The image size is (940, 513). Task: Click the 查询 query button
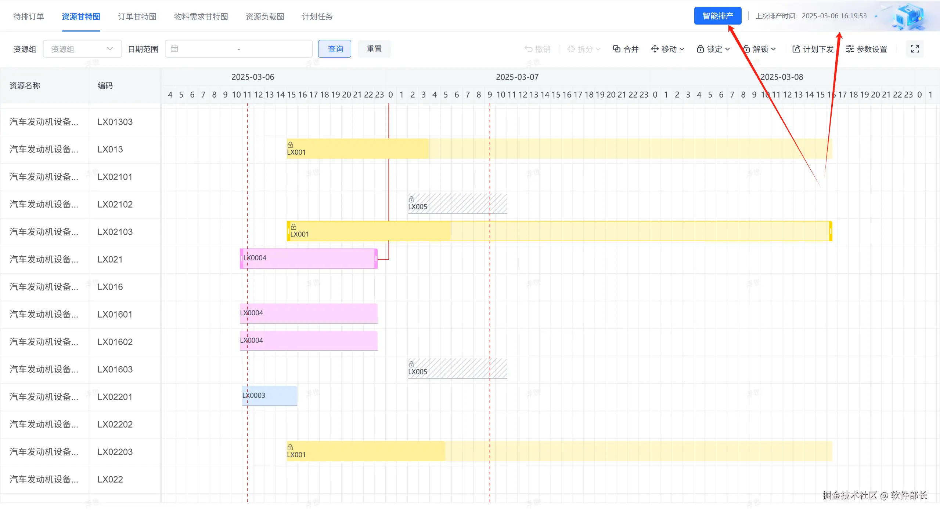click(x=335, y=49)
